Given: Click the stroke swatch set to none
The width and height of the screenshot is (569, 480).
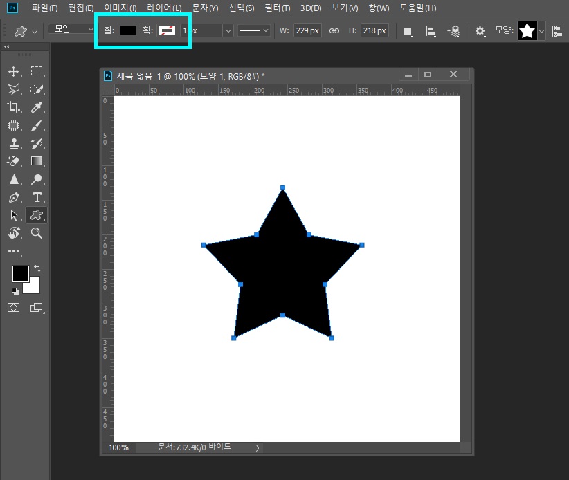Looking at the screenshot, I should pyautogui.click(x=167, y=30).
